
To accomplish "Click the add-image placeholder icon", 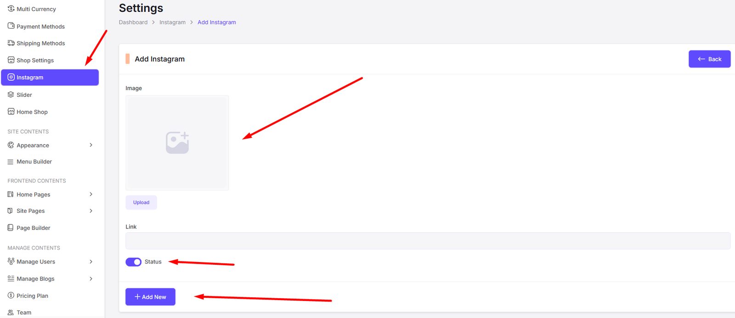I will pos(177,143).
